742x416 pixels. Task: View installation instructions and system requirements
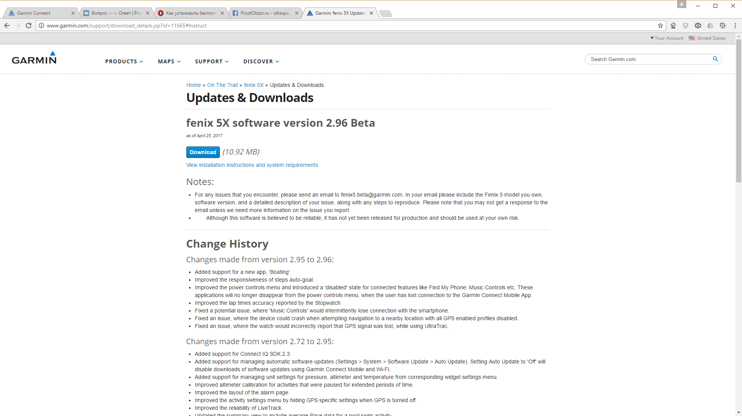click(252, 165)
